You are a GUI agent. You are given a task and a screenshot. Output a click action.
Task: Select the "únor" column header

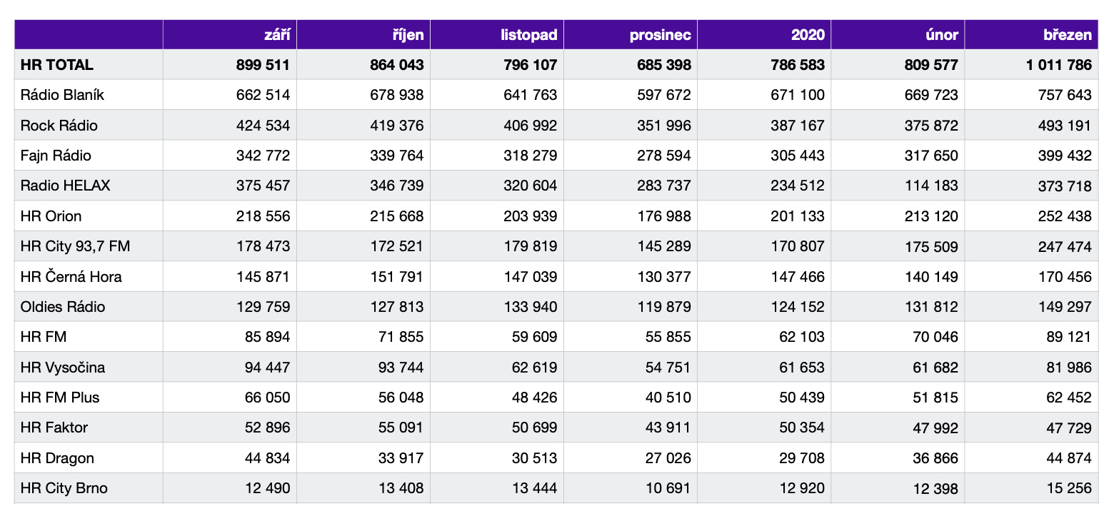[x=941, y=35]
